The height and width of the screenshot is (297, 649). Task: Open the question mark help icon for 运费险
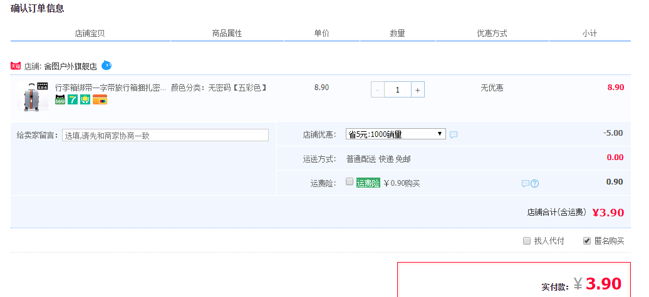(x=535, y=184)
